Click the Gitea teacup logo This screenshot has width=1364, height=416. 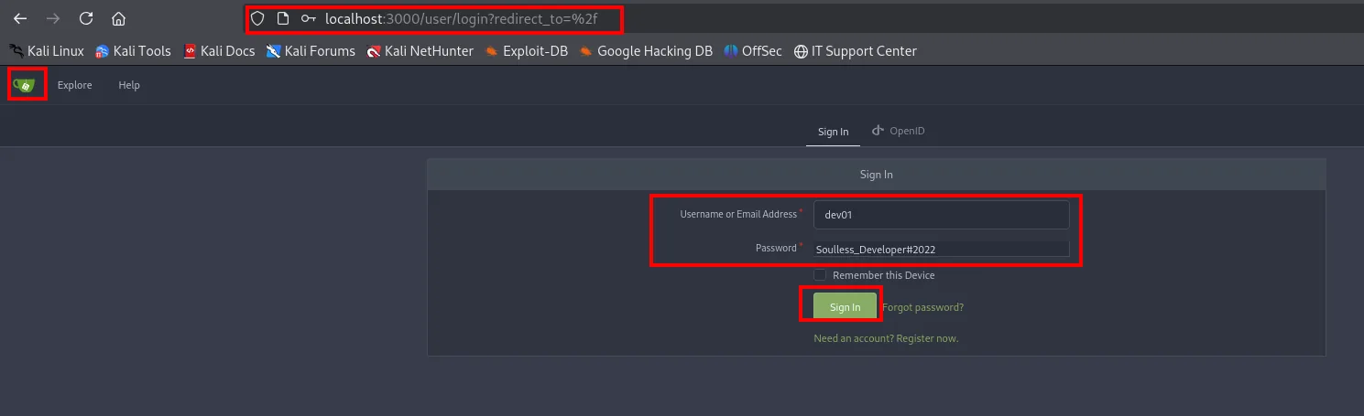click(x=24, y=85)
